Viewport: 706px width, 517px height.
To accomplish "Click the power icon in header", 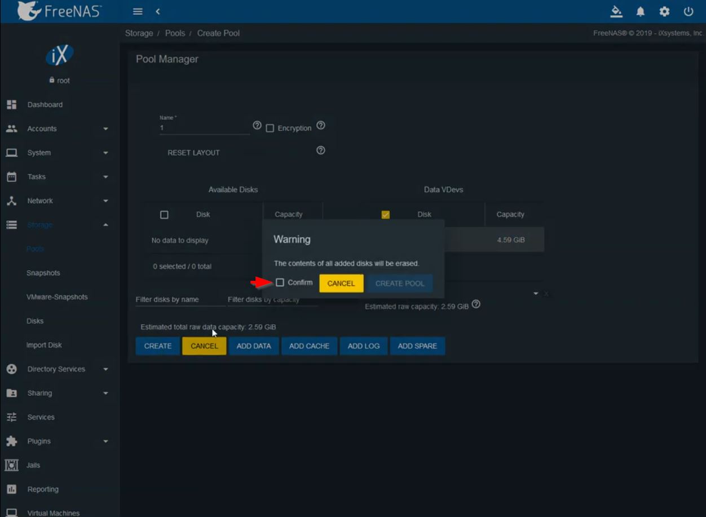I will 688,11.
